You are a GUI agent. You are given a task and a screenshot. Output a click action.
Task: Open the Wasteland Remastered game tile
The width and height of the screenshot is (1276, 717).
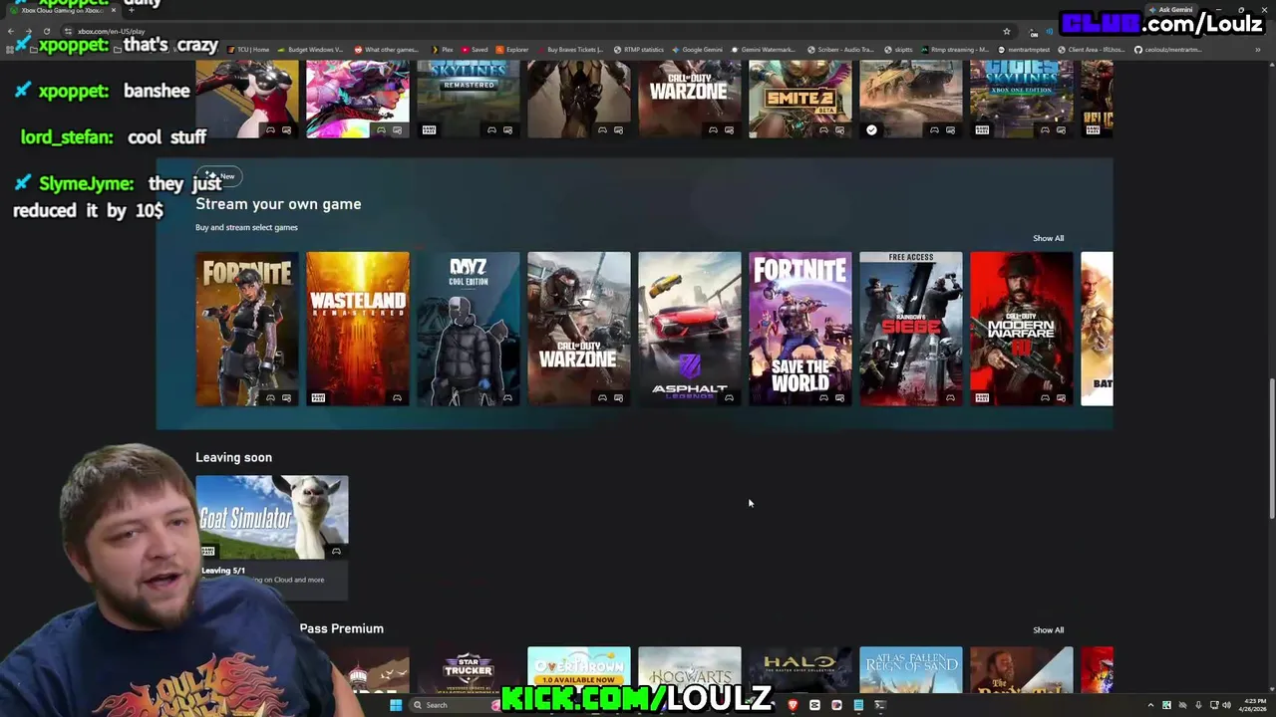click(357, 329)
